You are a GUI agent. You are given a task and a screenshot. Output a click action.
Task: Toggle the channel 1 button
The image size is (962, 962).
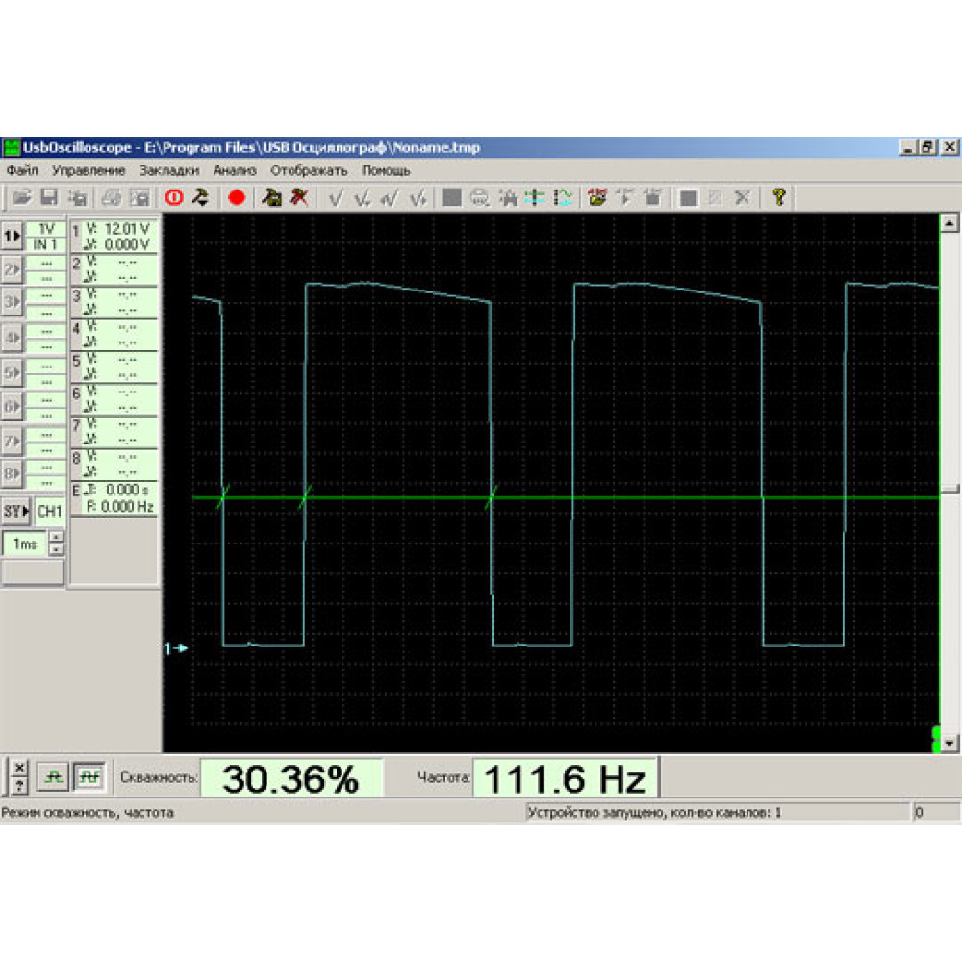(x=13, y=236)
